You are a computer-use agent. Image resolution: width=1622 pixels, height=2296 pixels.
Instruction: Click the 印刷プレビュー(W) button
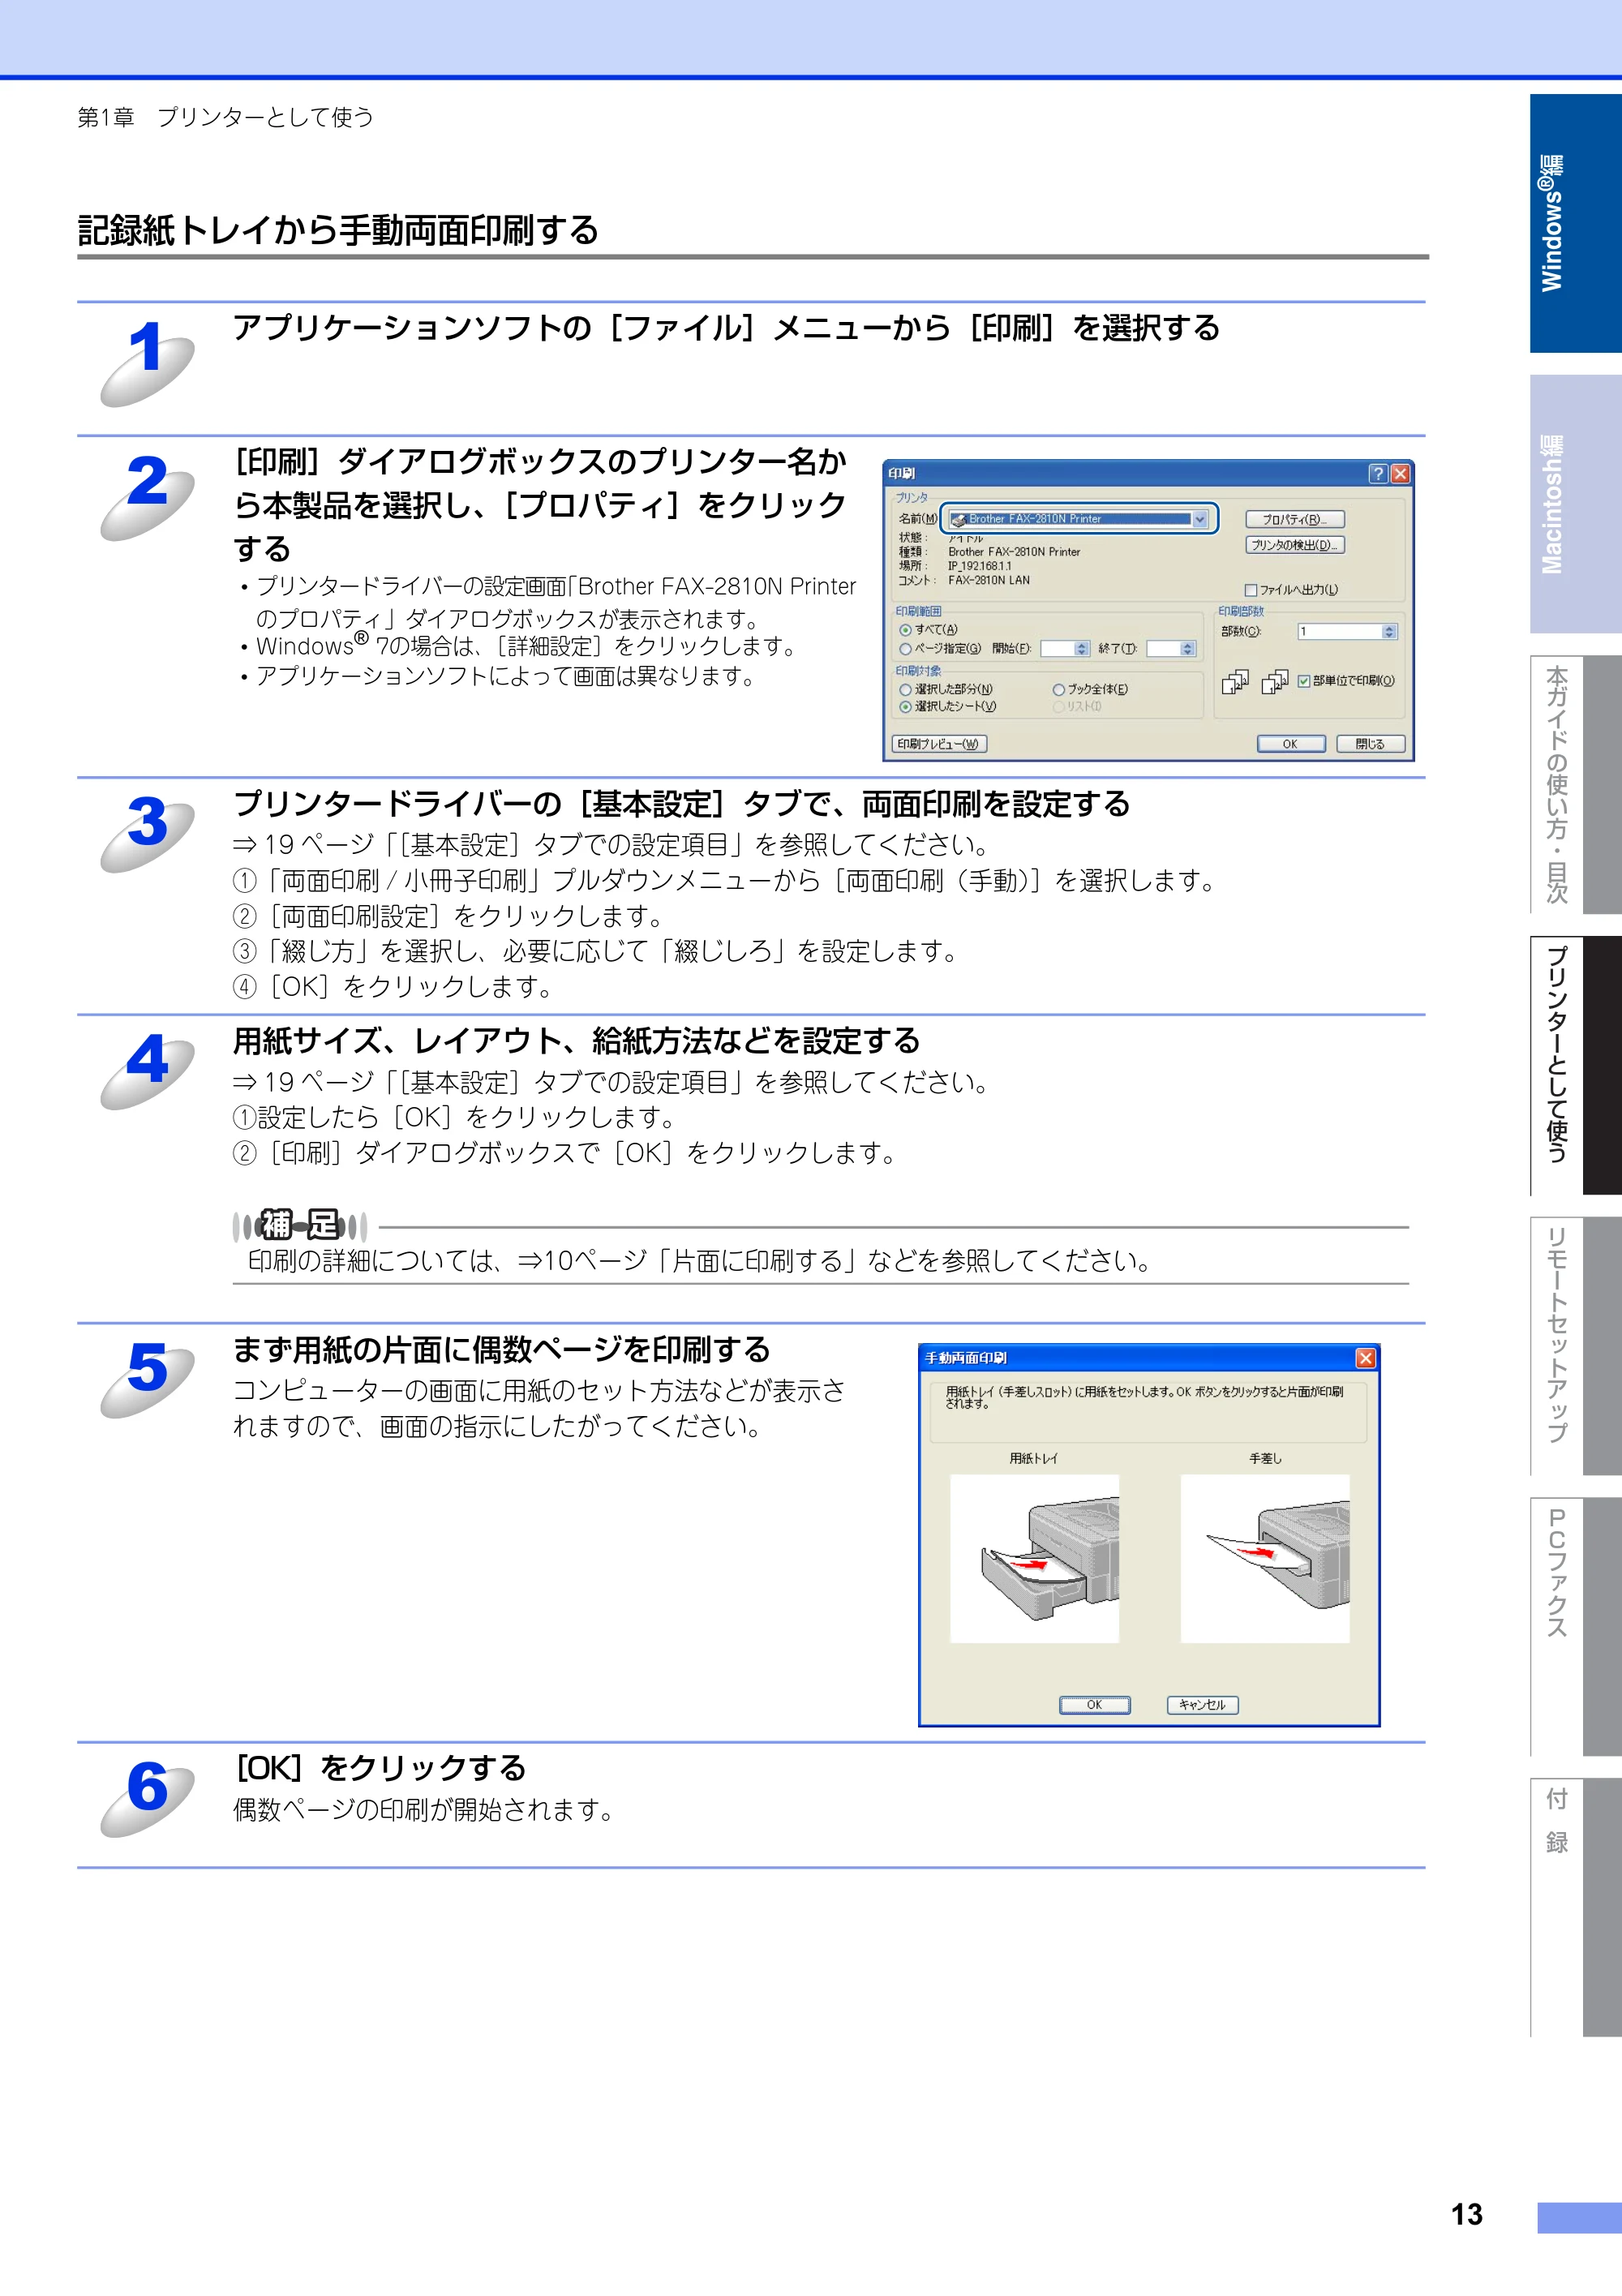point(938,744)
